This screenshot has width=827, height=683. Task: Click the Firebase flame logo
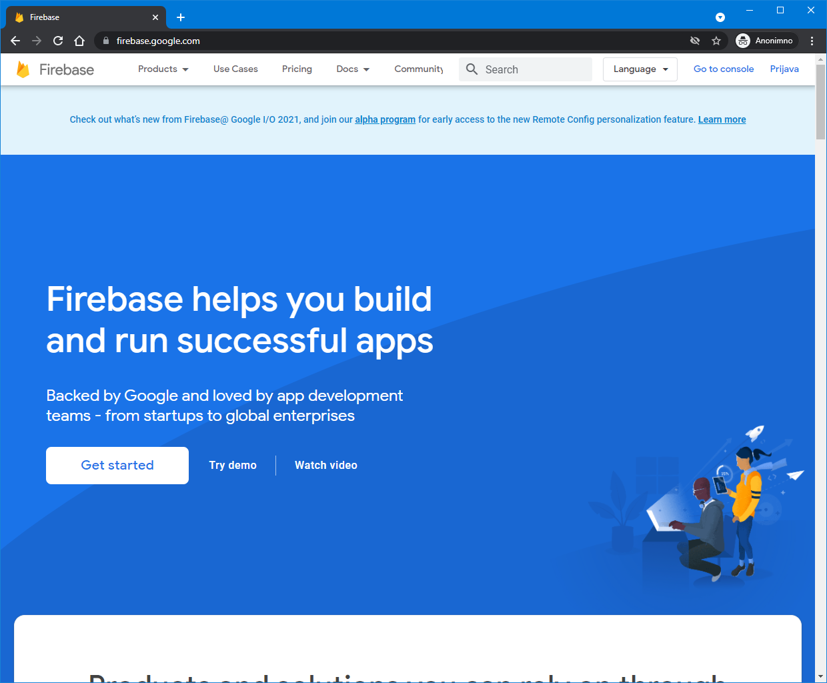(x=23, y=69)
